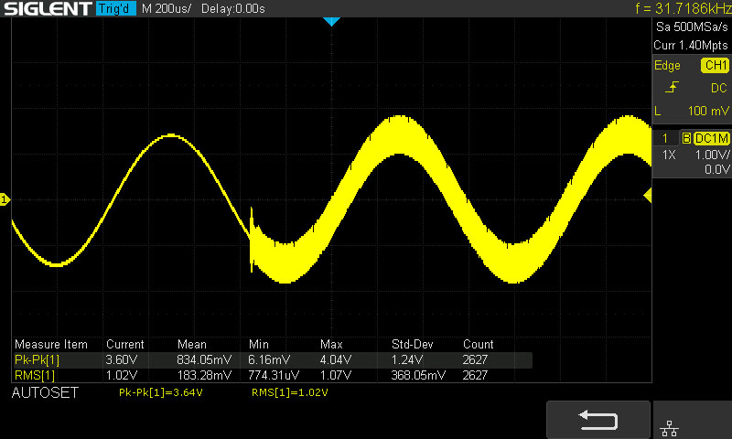Click the channel 1 ground level marker

[x=5, y=199]
